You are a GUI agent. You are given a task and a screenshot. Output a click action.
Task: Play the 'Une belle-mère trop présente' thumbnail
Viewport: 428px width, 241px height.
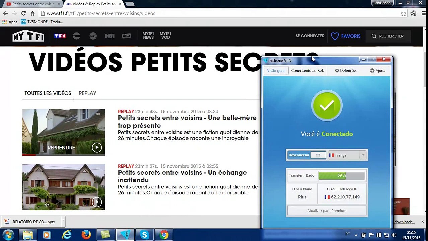63,132
